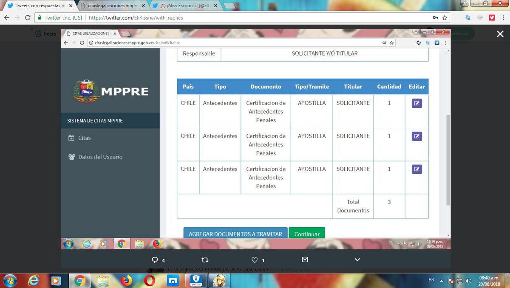Click the Chrome icon on the bottom taskbar
The image size is (510, 288).
point(79,281)
